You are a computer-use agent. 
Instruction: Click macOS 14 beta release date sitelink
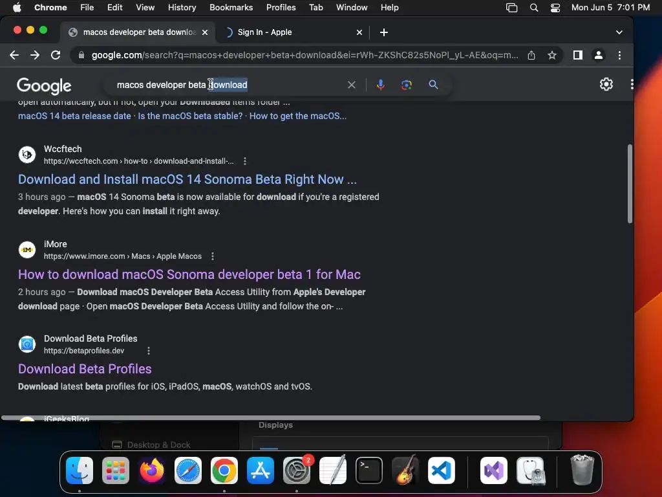pyautogui.click(x=74, y=116)
